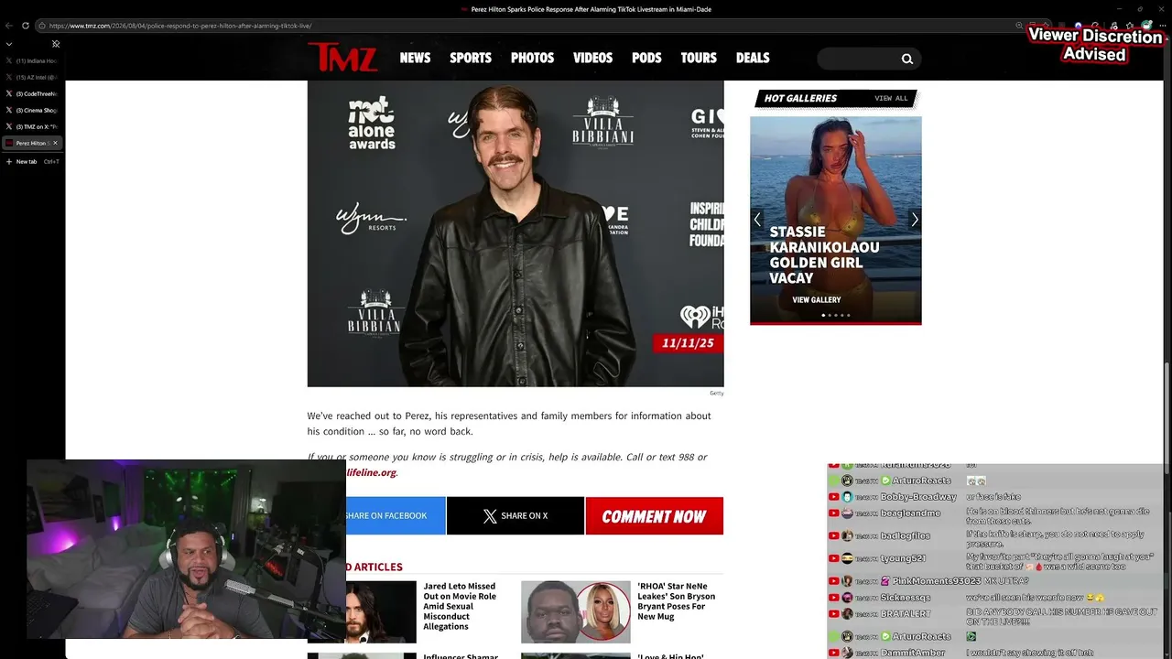Click the unpin icon atop the tab sidebar
The width and height of the screenshot is (1172, 659).
[56, 43]
